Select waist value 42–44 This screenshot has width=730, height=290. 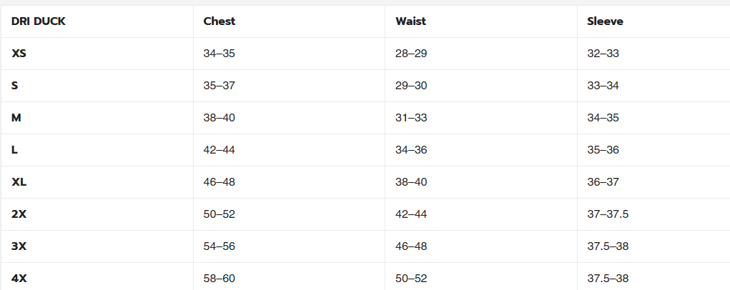(411, 214)
